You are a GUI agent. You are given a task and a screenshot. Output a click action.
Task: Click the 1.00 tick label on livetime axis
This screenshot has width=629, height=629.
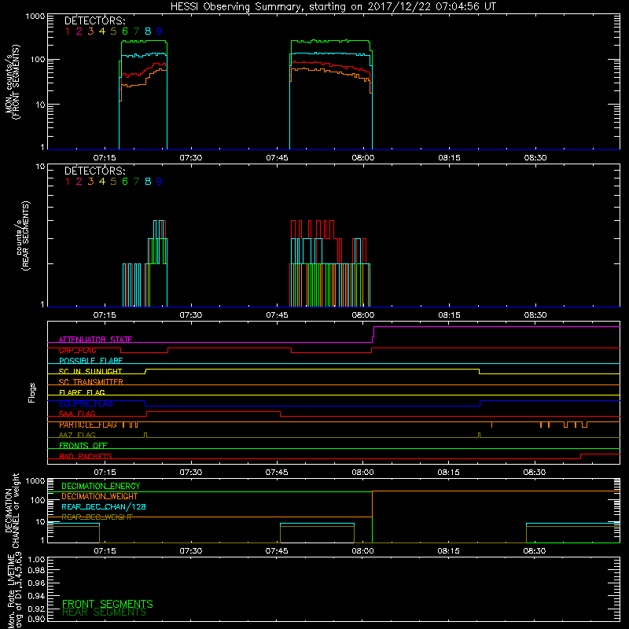[36, 559]
